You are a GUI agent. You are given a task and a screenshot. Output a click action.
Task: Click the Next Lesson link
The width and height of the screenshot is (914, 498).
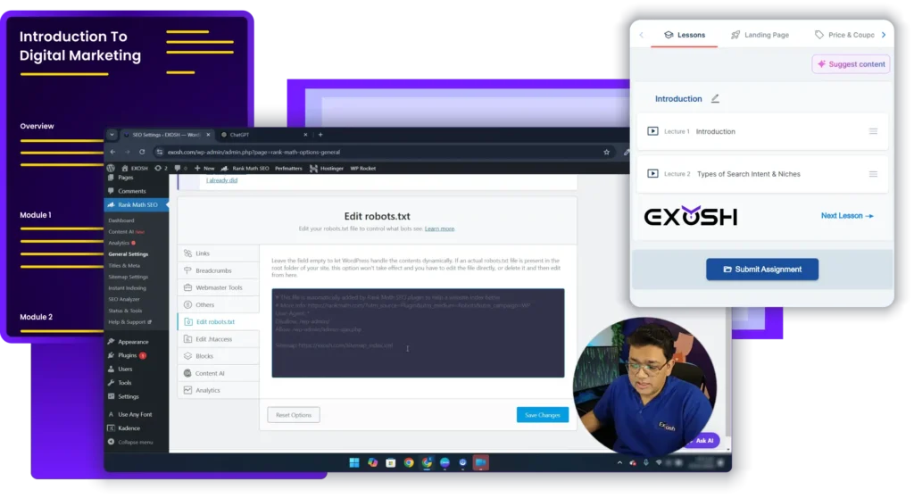click(847, 216)
